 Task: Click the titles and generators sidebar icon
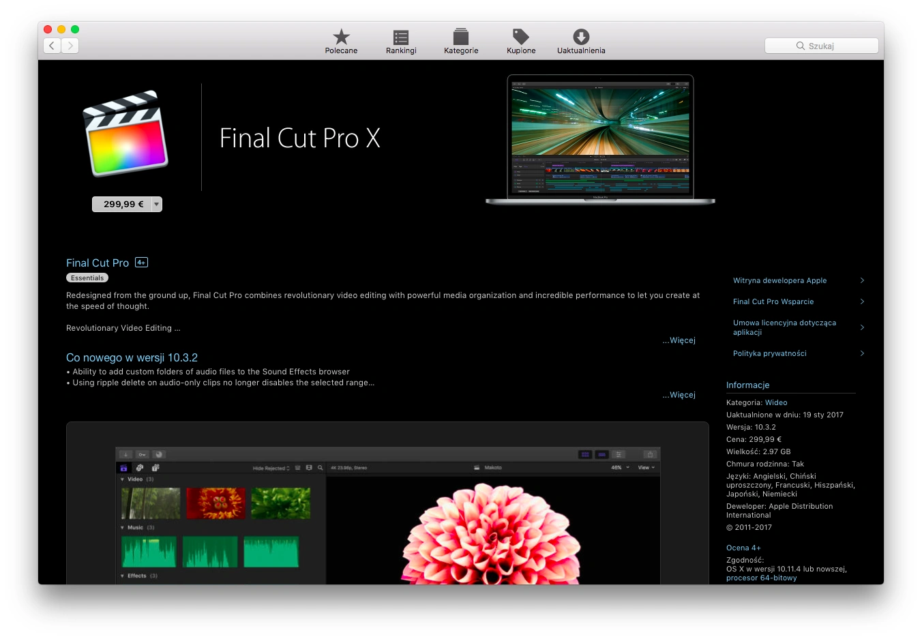click(x=155, y=468)
